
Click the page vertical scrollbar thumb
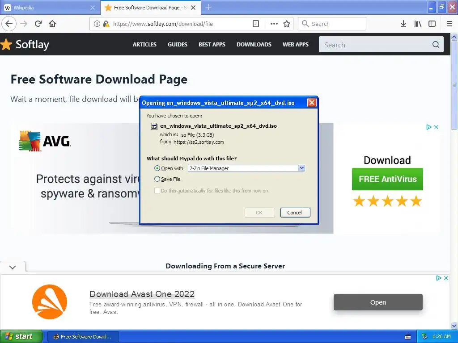[x=454, y=84]
